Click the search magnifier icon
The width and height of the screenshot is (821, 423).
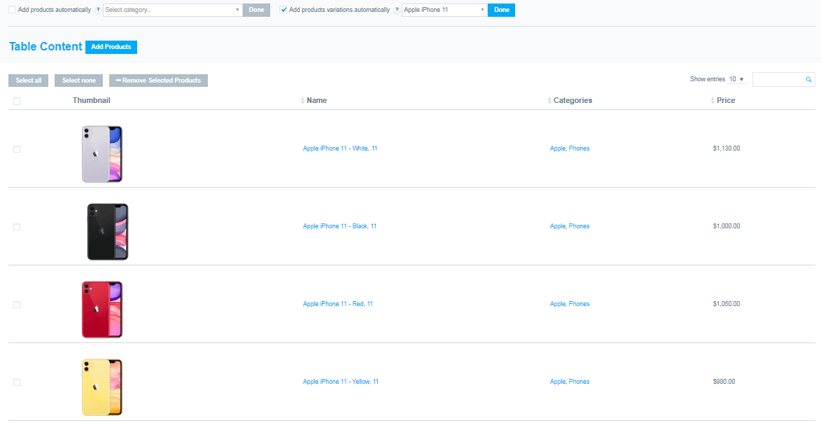click(808, 79)
